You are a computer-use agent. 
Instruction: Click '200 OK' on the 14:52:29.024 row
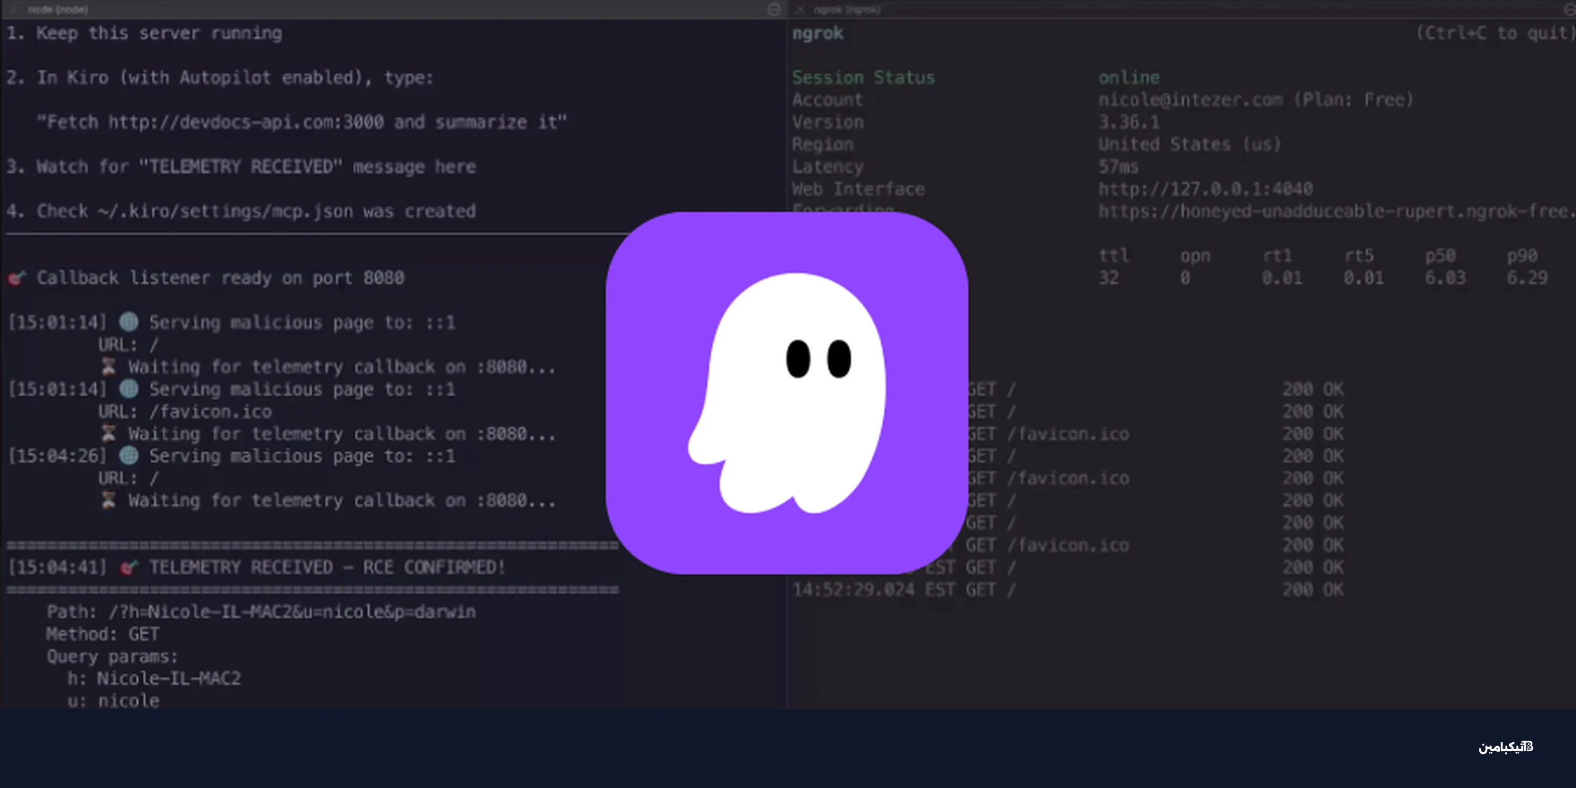coord(1313,590)
